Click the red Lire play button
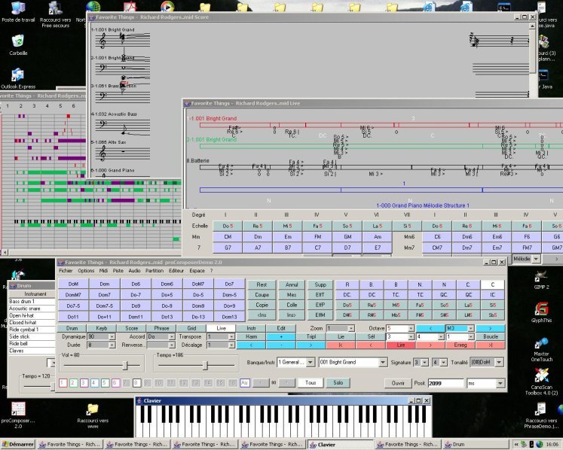The image size is (563, 450). point(401,345)
